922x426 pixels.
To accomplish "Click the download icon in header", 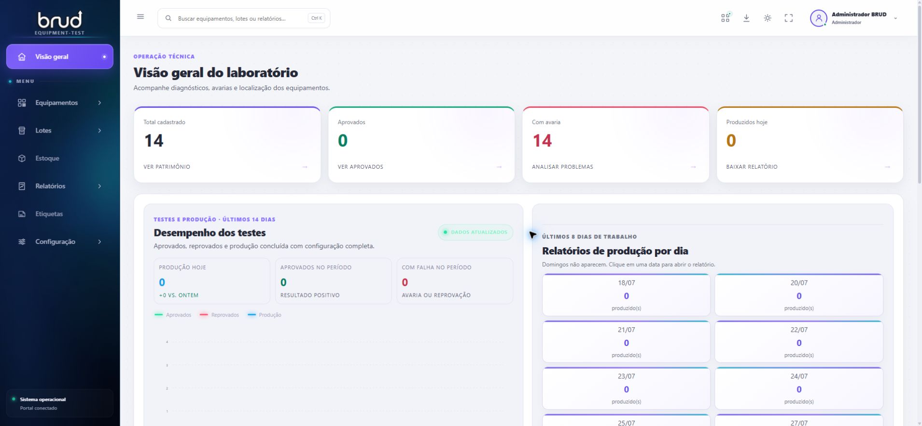I will click(746, 18).
